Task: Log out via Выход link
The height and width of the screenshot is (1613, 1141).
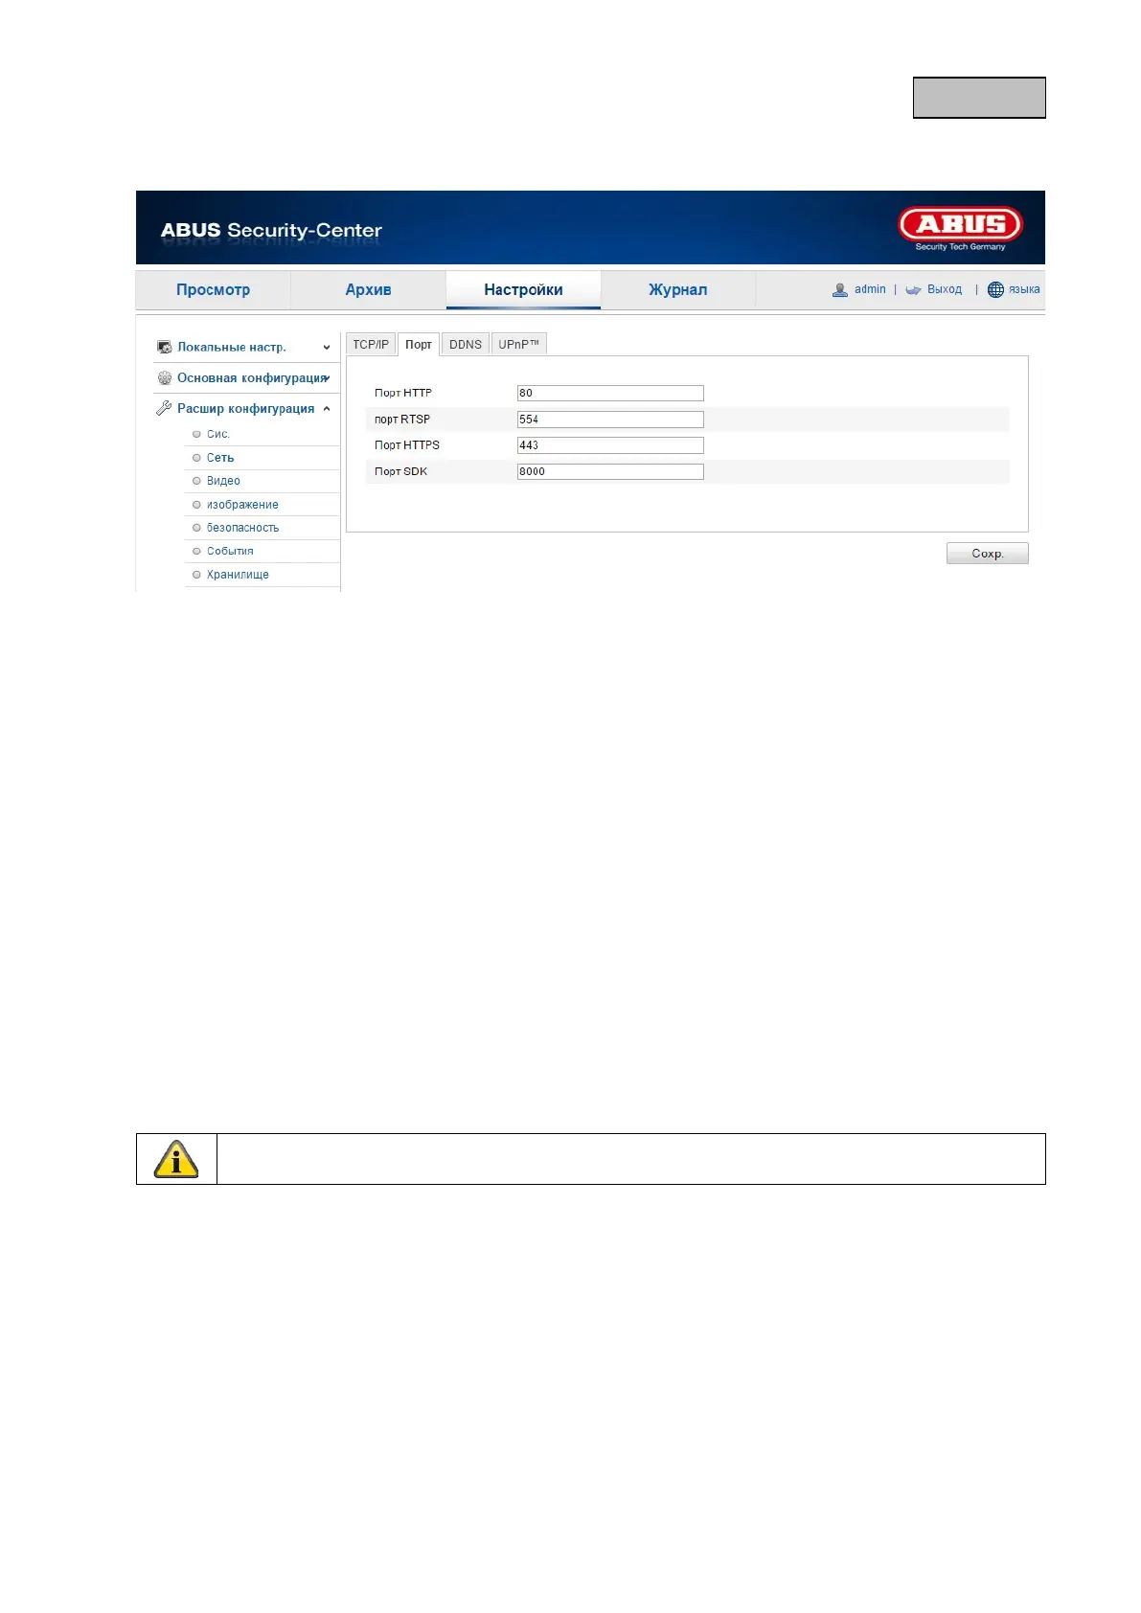Action: point(945,289)
